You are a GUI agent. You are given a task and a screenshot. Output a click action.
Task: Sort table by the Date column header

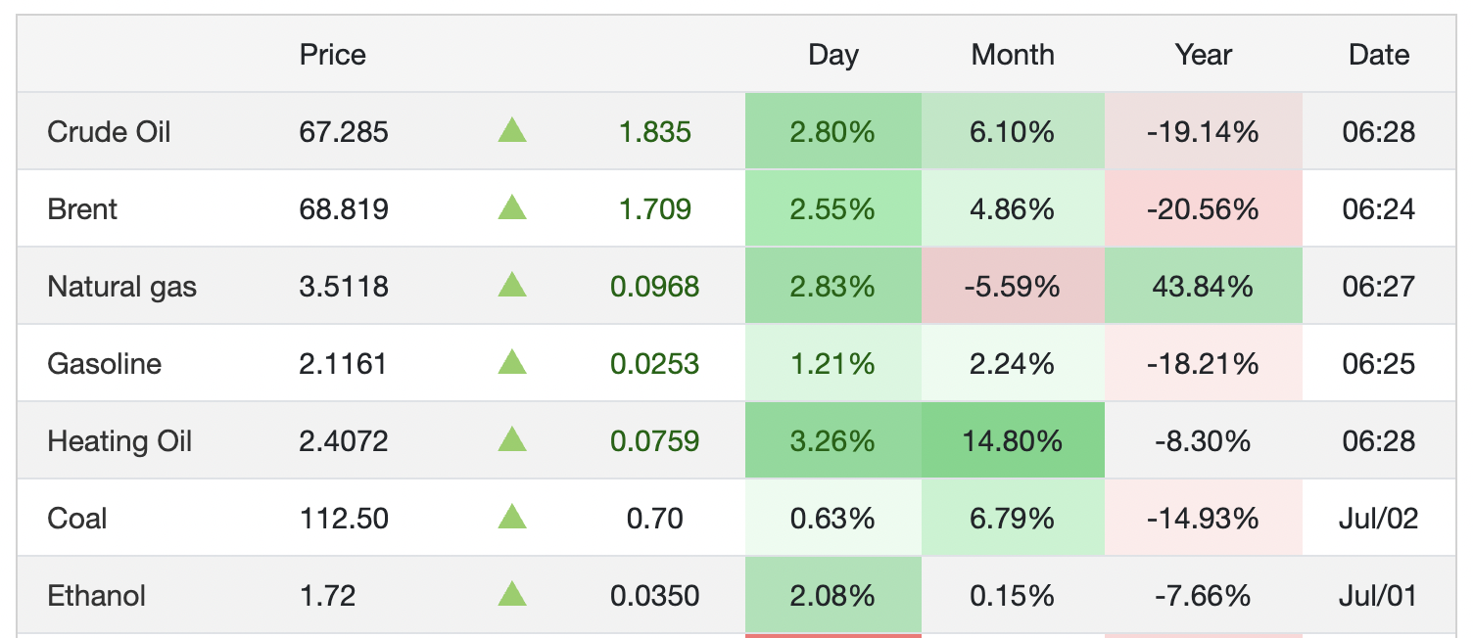click(x=1379, y=55)
